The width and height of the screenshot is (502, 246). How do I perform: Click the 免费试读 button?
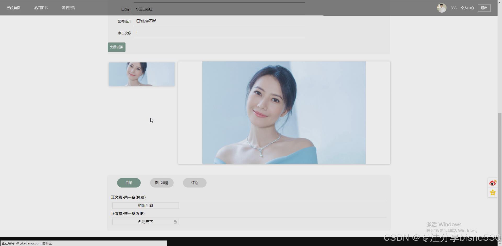pyautogui.click(x=117, y=47)
